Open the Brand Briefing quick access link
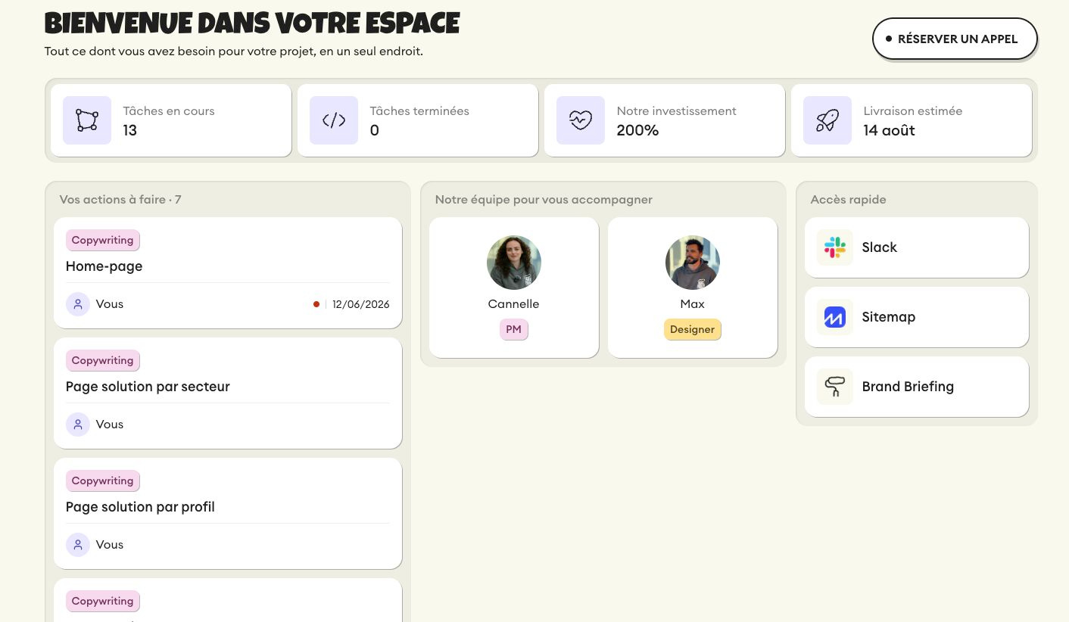This screenshot has width=1069, height=622. click(917, 387)
